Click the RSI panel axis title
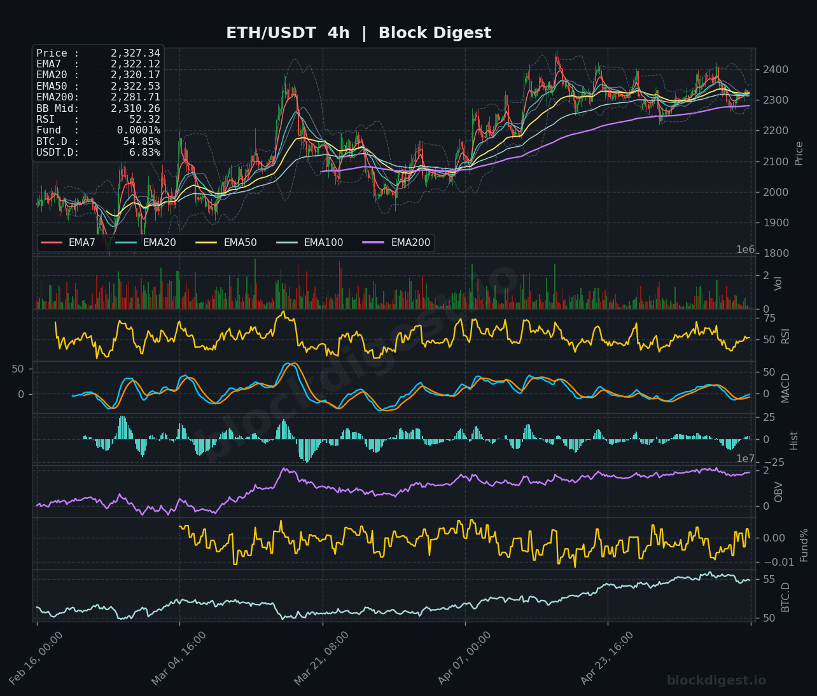The height and width of the screenshot is (696, 817). [x=785, y=336]
